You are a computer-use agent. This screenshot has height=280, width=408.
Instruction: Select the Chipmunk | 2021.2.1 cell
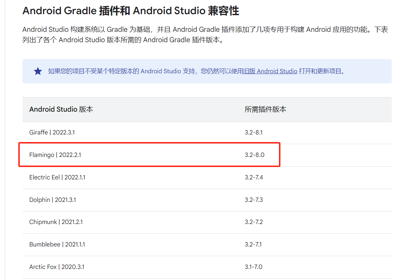[x=56, y=222]
